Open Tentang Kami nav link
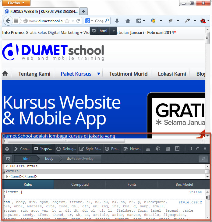This screenshot has width=212, height=222. point(34,74)
